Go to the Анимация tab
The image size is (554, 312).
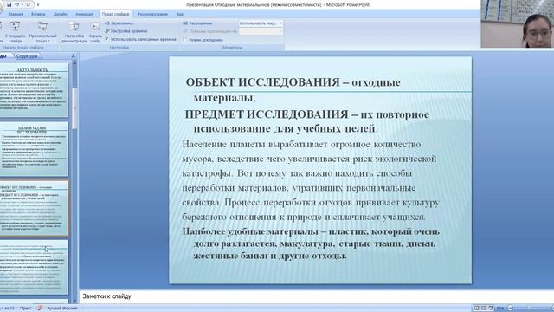pos(85,14)
